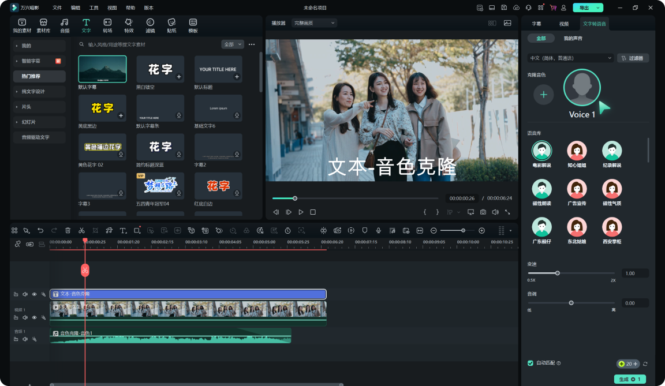
Task: Switch to the 字幕 tab in right panel
Action: (536, 24)
